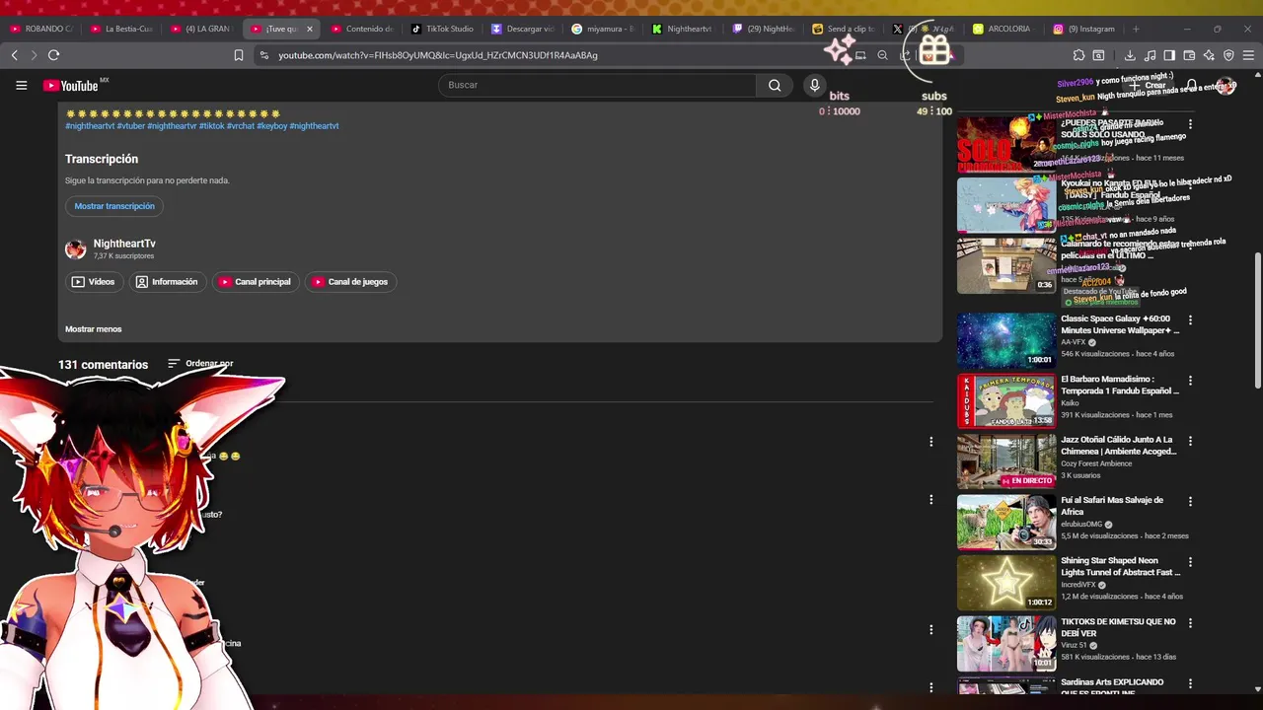Open options for El Barbaro Mamadisimo video
Image resolution: width=1263 pixels, height=710 pixels.
pos(1190,381)
